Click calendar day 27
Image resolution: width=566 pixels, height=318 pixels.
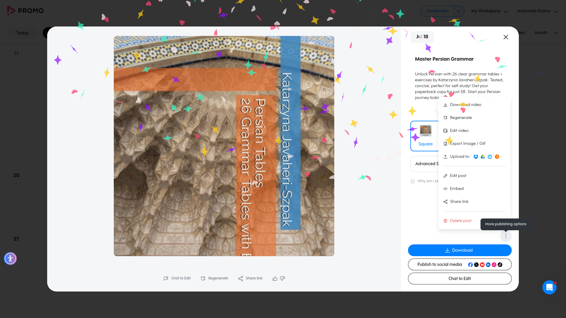point(16,239)
